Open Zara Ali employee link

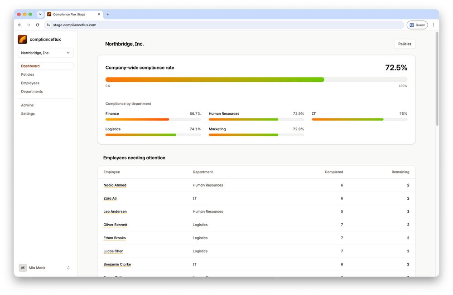pyautogui.click(x=110, y=198)
